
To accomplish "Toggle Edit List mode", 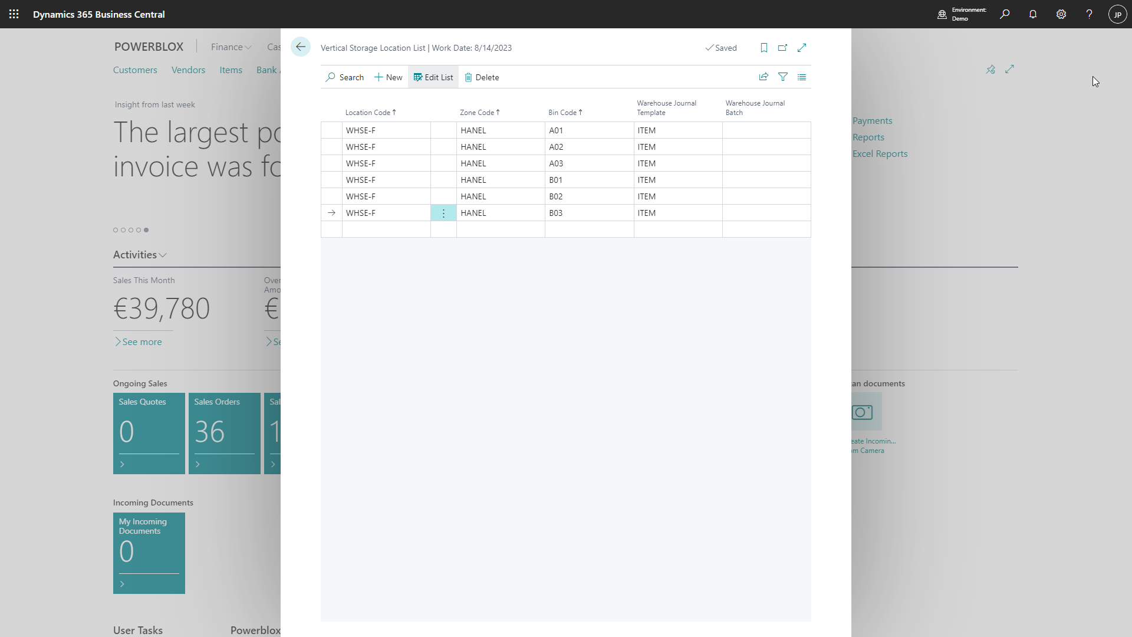I will click(433, 77).
